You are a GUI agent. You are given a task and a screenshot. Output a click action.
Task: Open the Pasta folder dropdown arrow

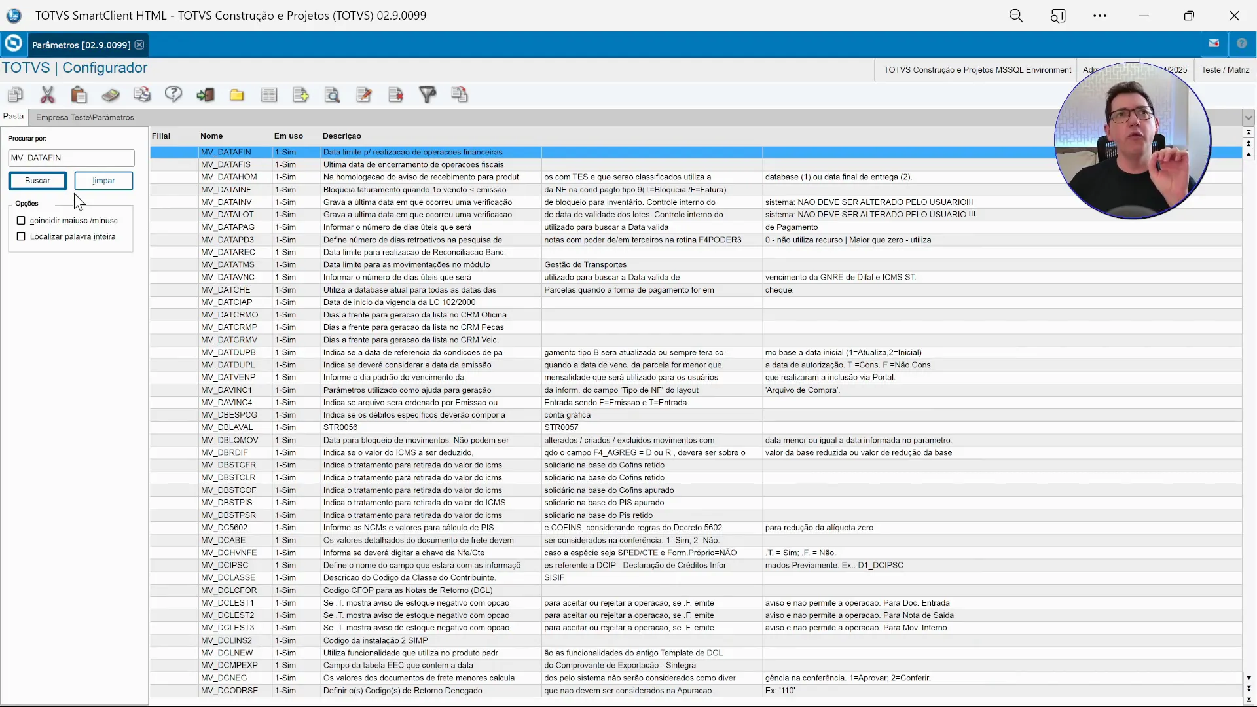tap(1248, 117)
